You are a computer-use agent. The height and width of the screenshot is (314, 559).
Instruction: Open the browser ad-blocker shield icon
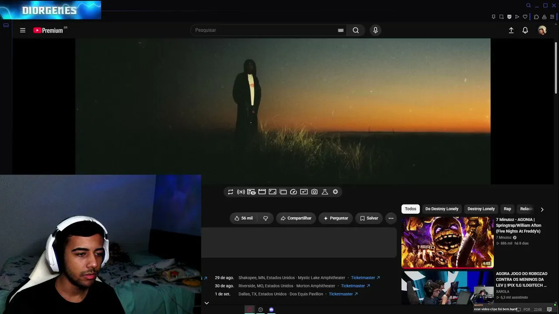point(509,17)
